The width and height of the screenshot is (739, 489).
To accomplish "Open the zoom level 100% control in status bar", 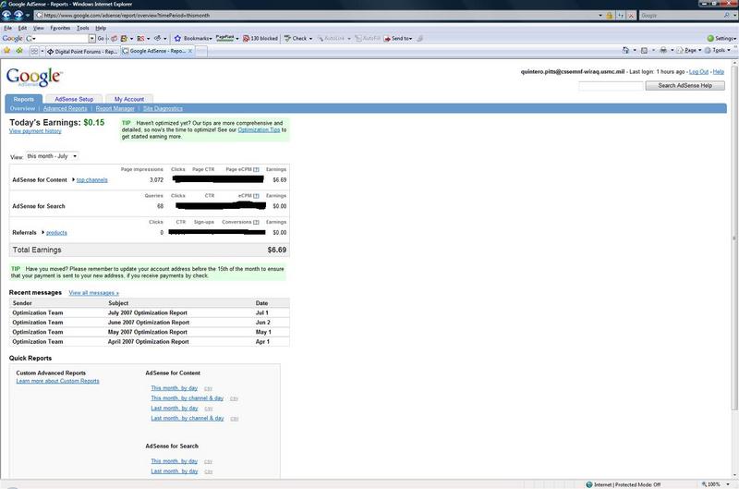I will coord(716,484).
